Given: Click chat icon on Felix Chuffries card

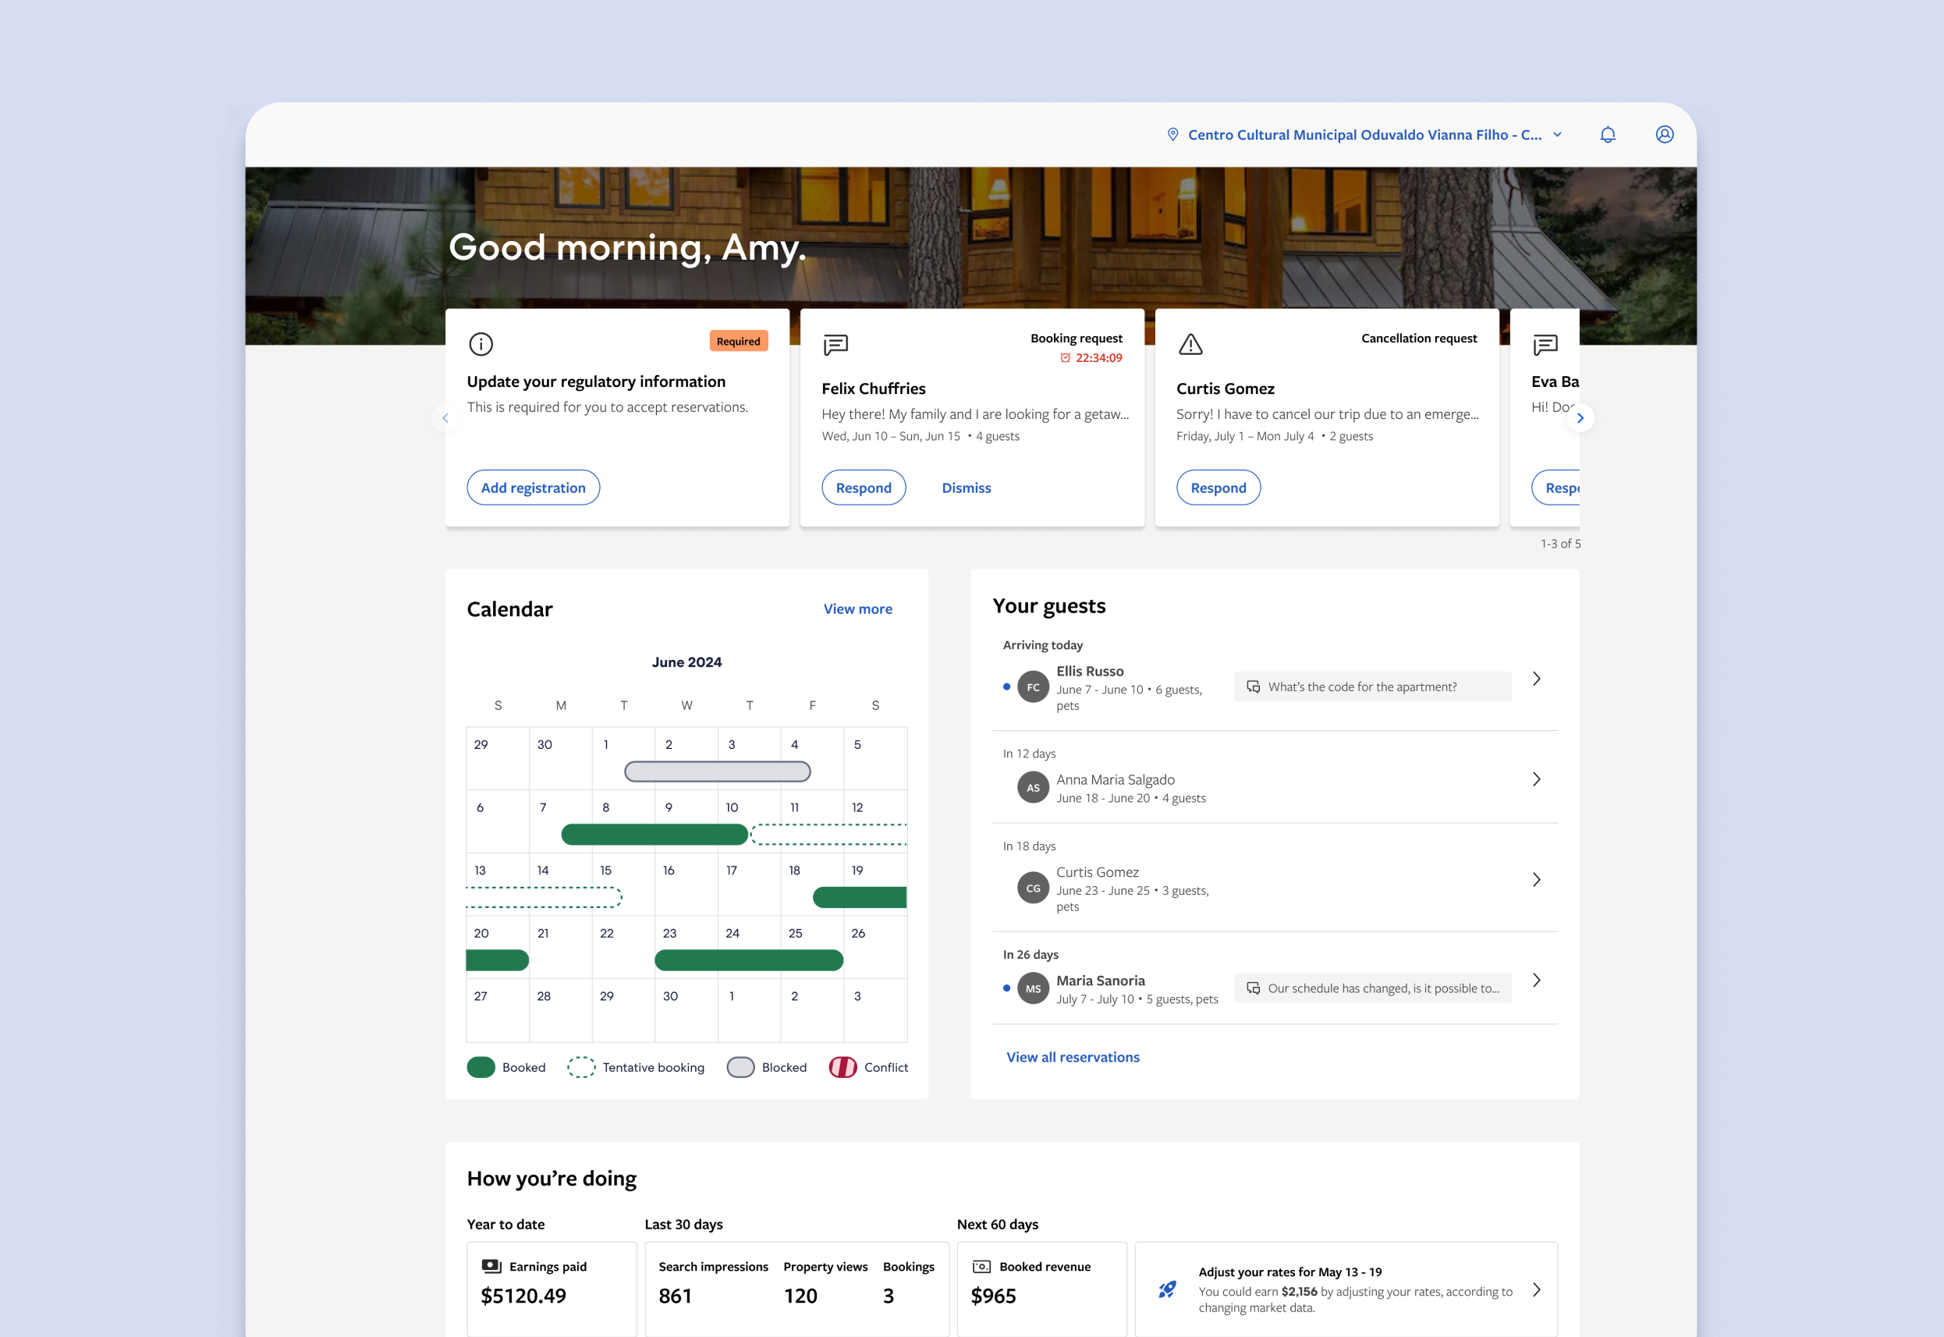Looking at the screenshot, I should [835, 344].
